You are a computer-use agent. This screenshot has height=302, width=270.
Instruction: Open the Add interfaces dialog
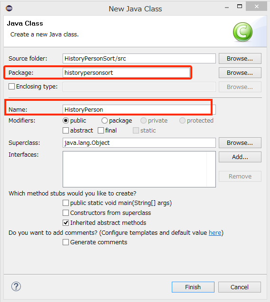[240, 157]
